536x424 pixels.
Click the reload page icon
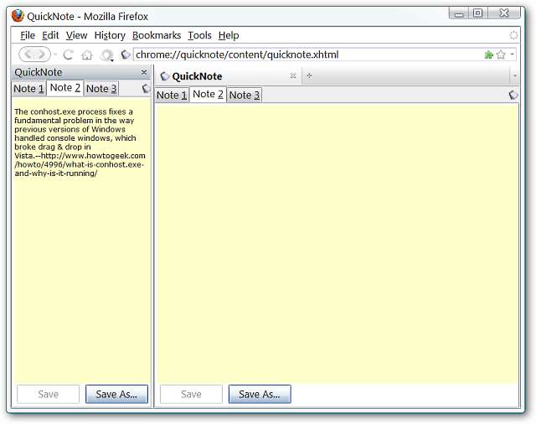tap(68, 54)
